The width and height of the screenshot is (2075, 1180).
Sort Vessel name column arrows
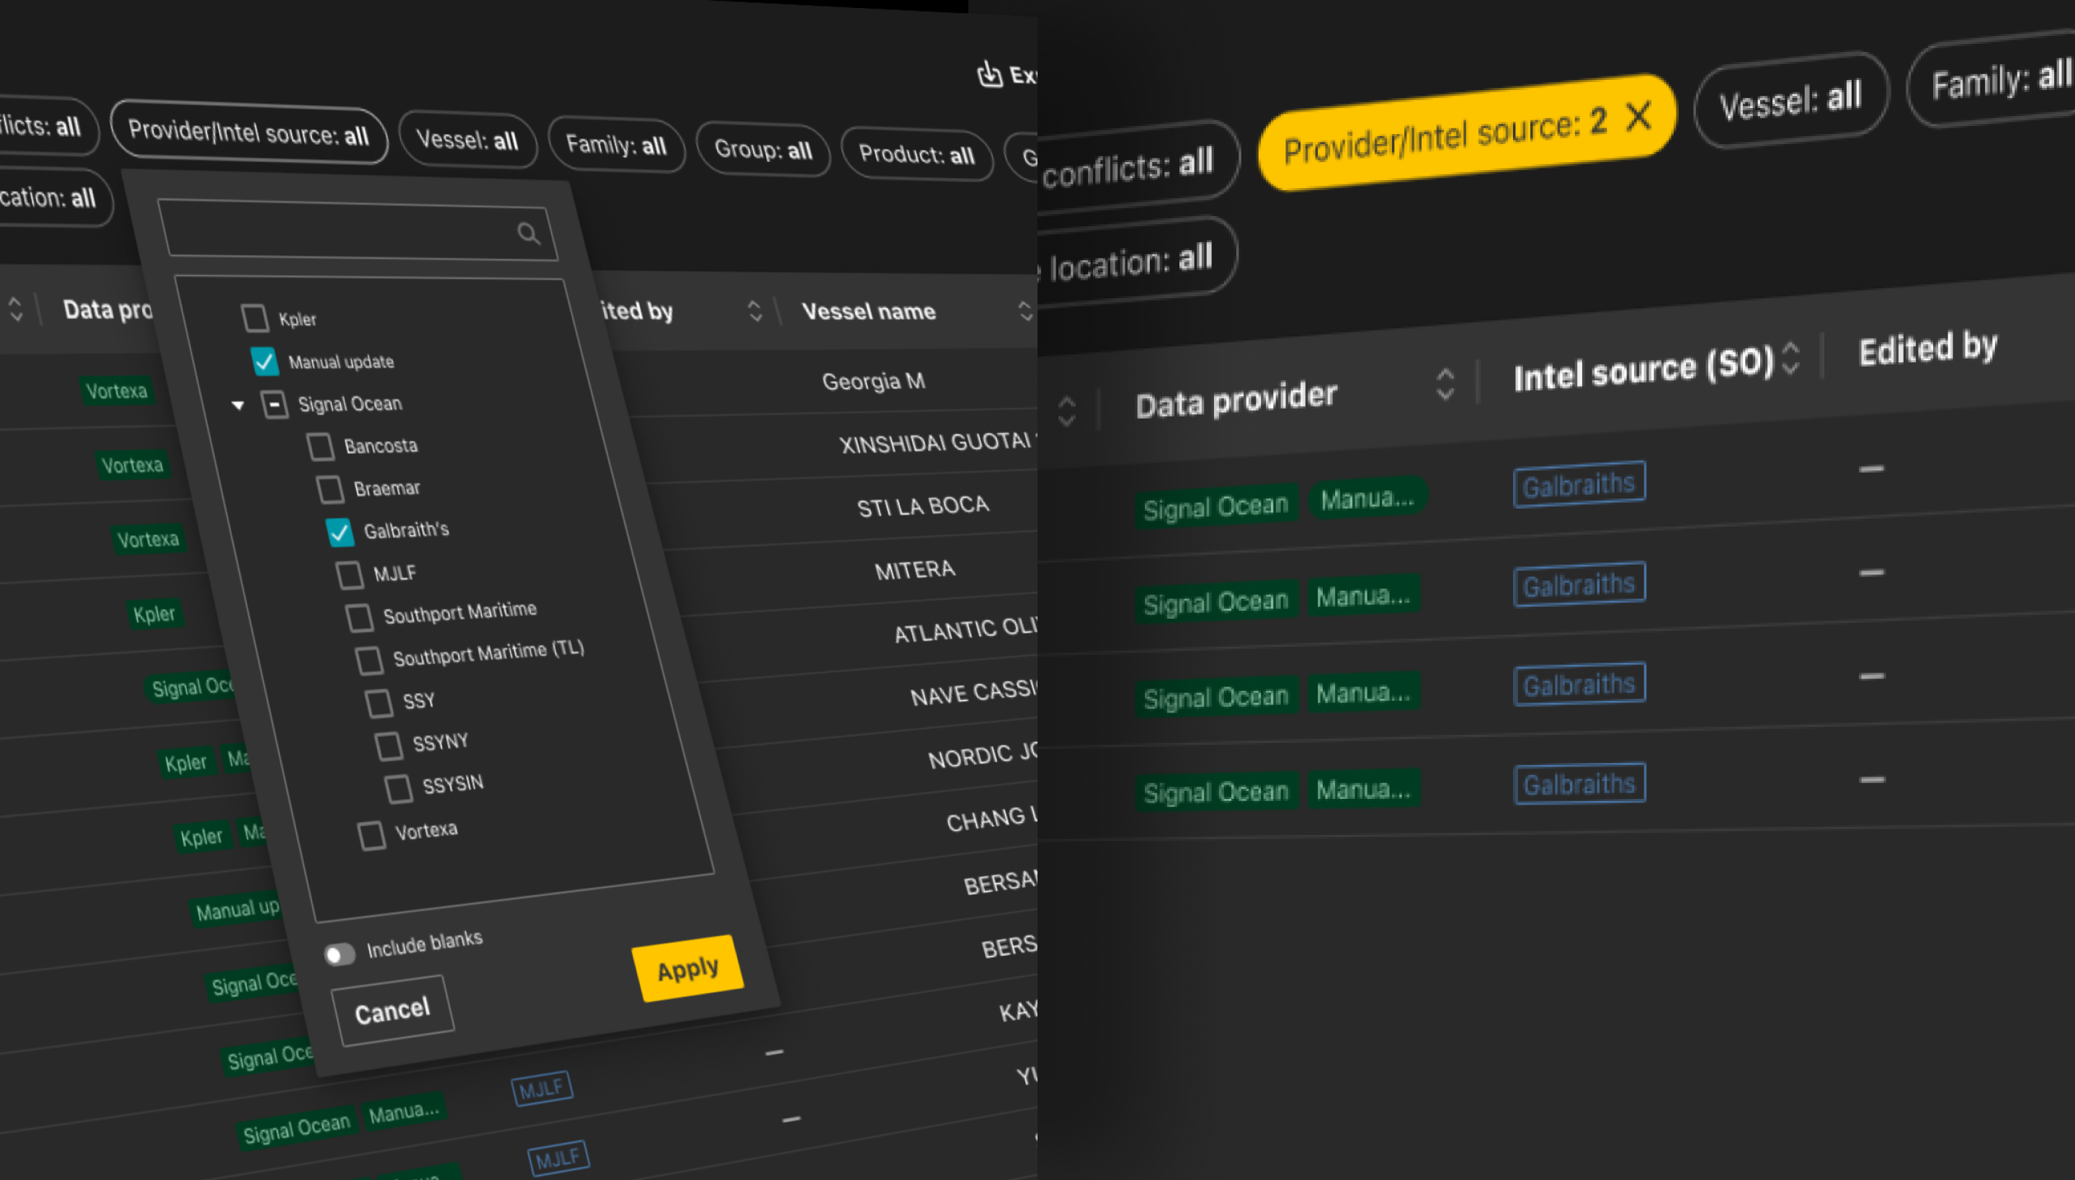point(1025,311)
